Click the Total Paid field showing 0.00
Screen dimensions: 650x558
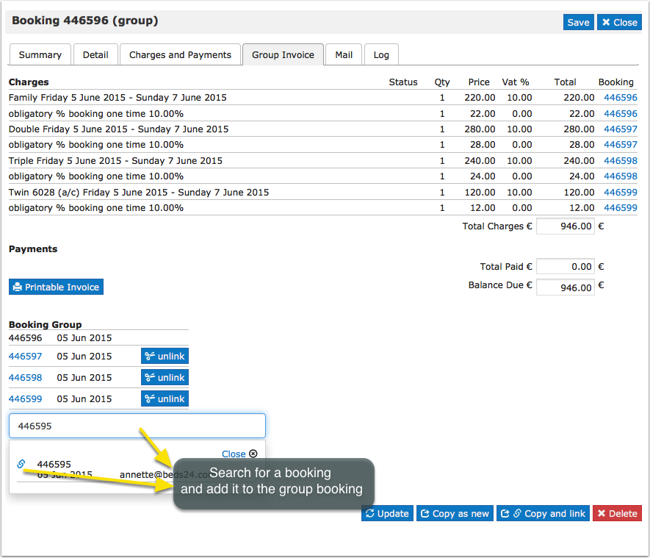click(566, 266)
